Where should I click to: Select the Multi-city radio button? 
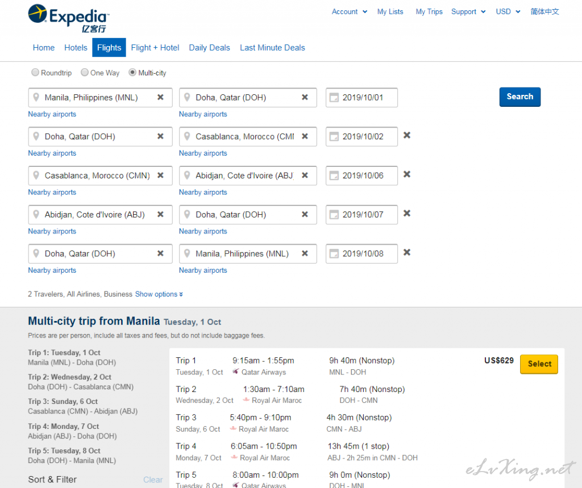tap(132, 72)
